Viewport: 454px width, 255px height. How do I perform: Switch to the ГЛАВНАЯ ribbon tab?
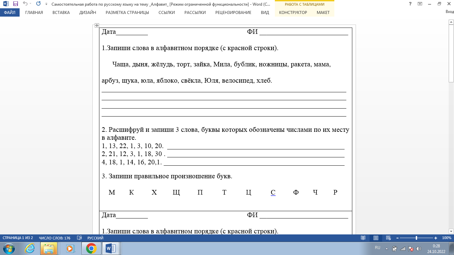pyautogui.click(x=34, y=13)
